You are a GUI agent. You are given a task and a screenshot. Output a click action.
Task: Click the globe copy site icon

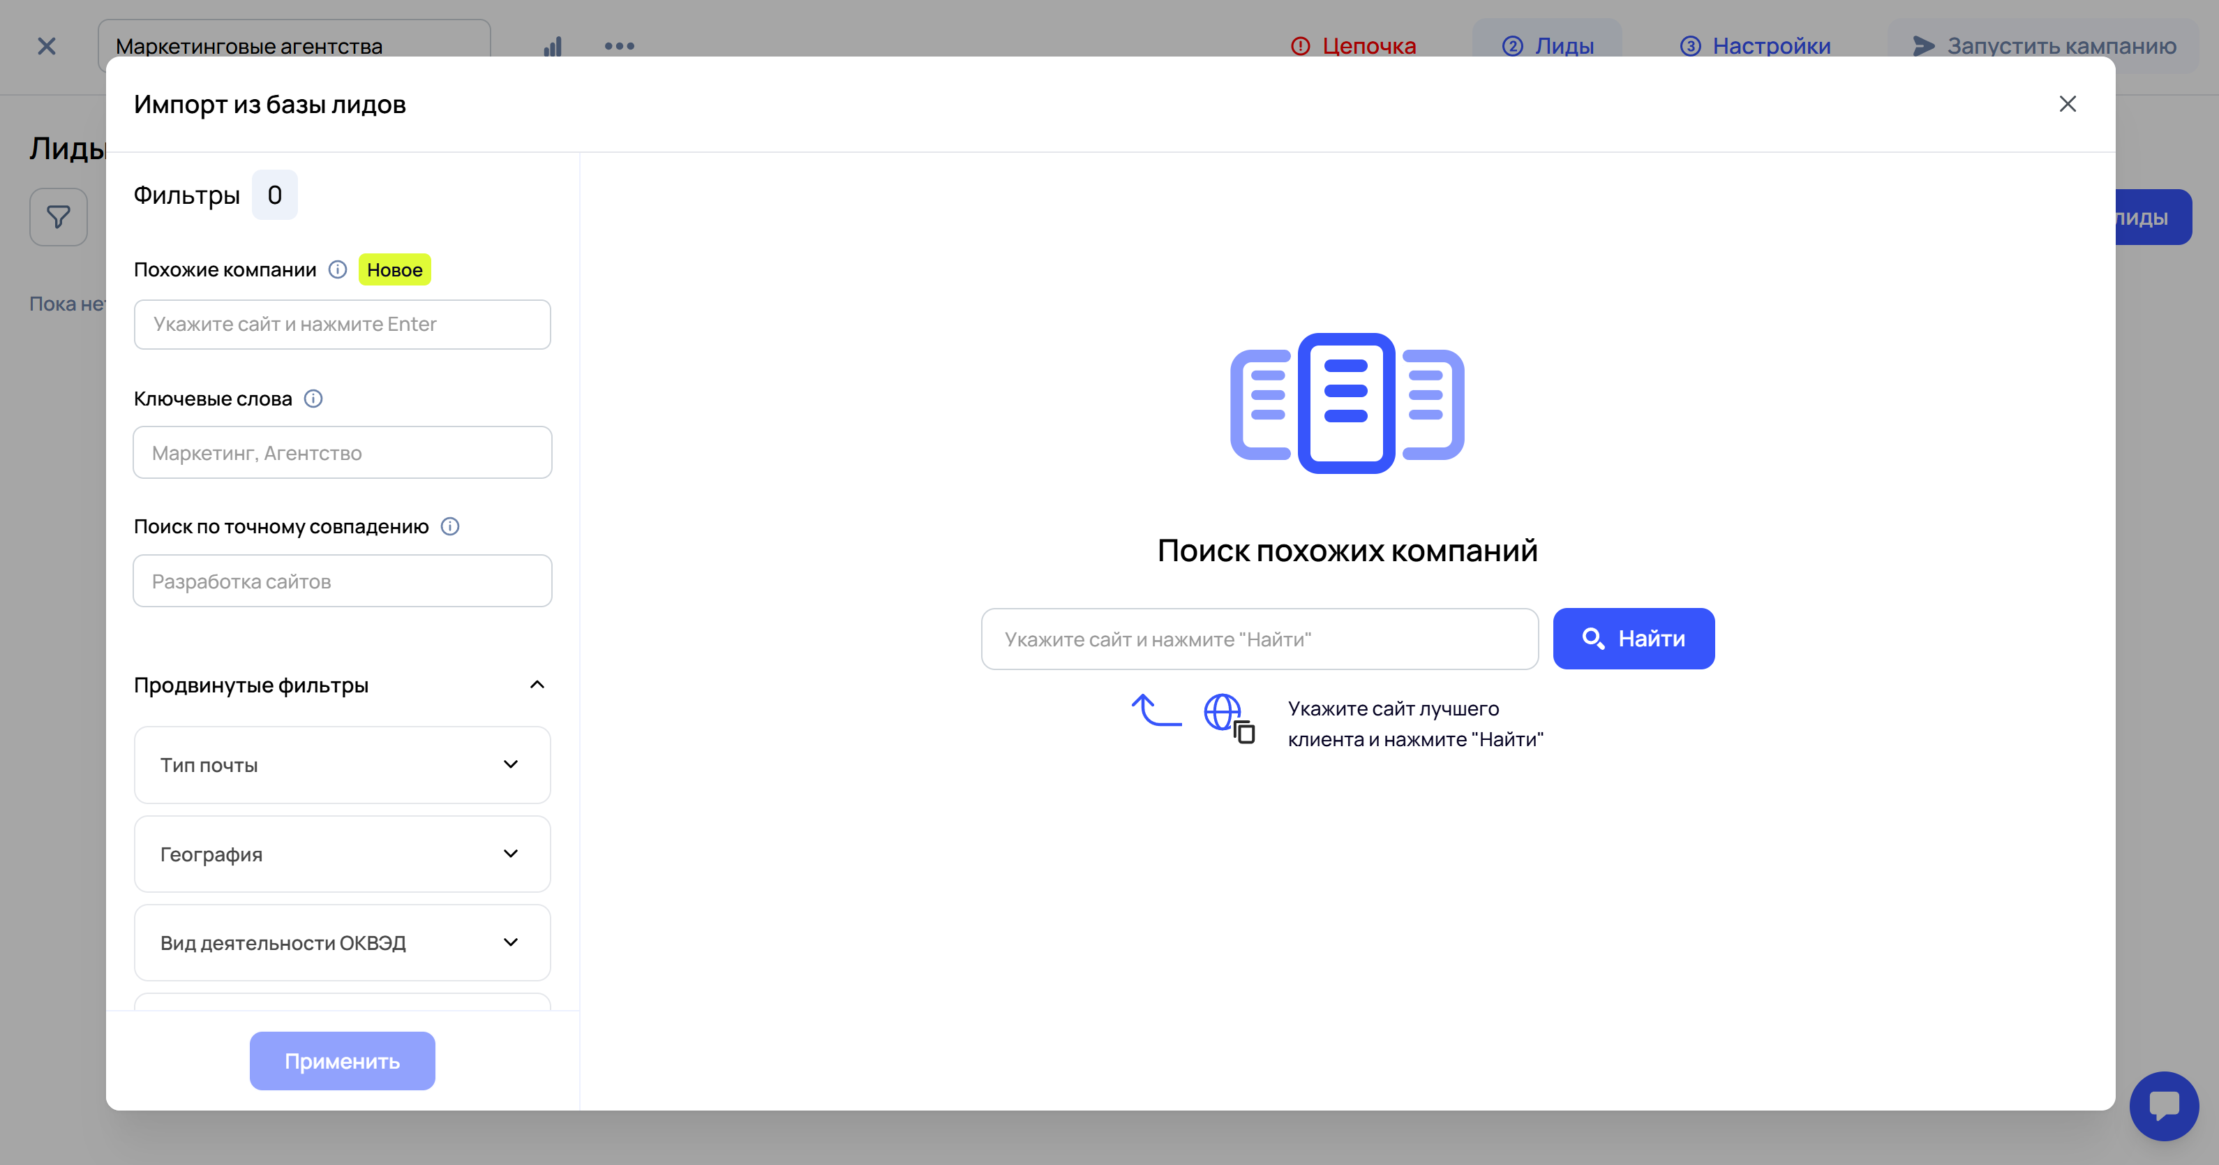click(x=1230, y=719)
